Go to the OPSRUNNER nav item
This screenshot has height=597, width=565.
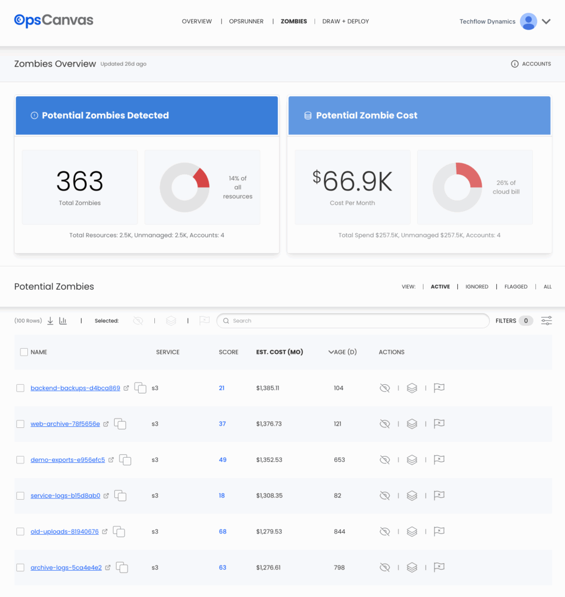246,22
